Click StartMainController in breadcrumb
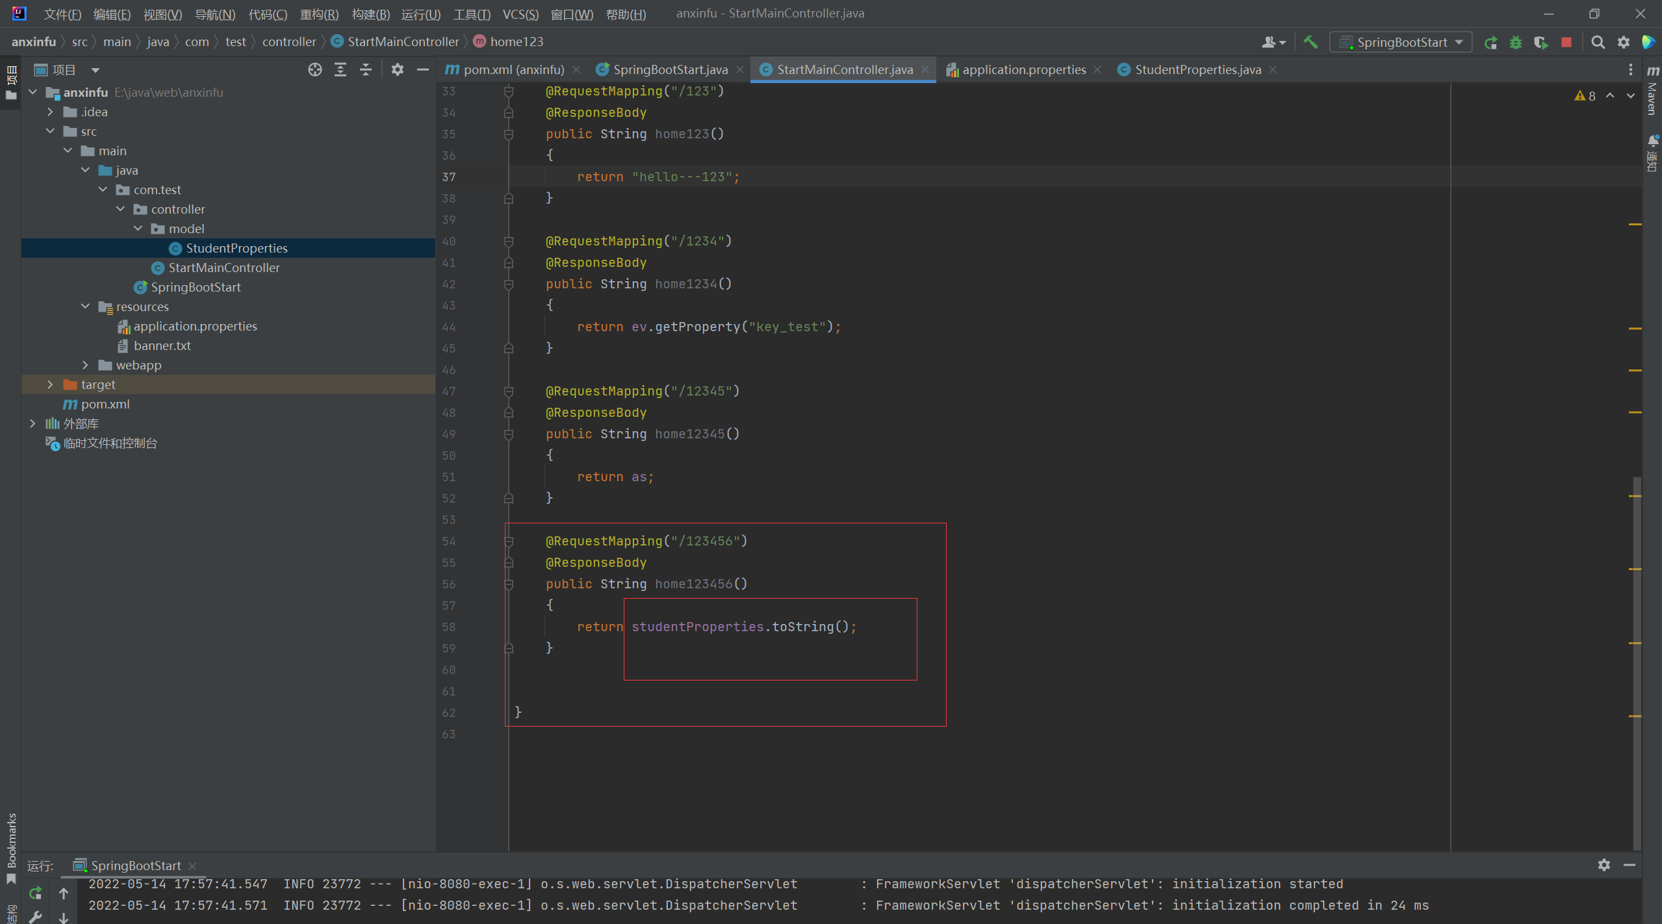This screenshot has height=924, width=1662. (403, 42)
